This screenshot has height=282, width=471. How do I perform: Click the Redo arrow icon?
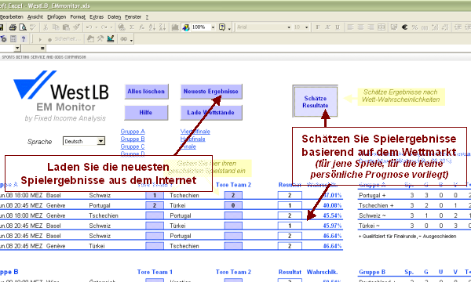[x=104, y=27]
